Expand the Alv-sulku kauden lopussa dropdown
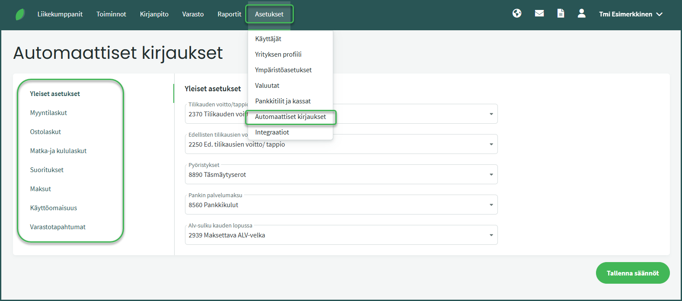This screenshot has width=682, height=301. pos(491,235)
